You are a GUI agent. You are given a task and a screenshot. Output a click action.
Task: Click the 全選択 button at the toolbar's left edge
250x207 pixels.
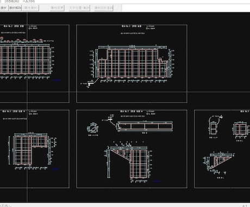tap(4, 8)
